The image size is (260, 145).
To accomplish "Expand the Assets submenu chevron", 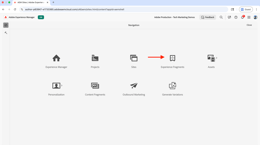I will (217, 58).
